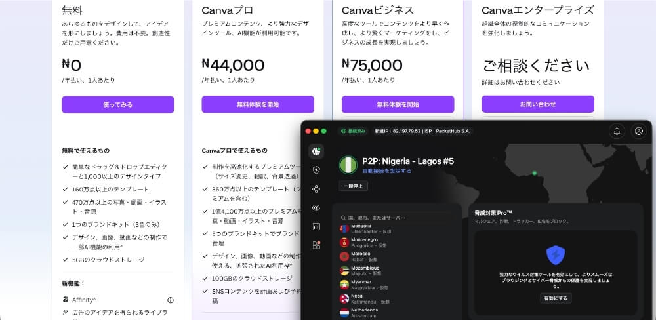Open Threat Protection shield icon in sidebar
The image size is (656, 320).
pyautogui.click(x=316, y=170)
